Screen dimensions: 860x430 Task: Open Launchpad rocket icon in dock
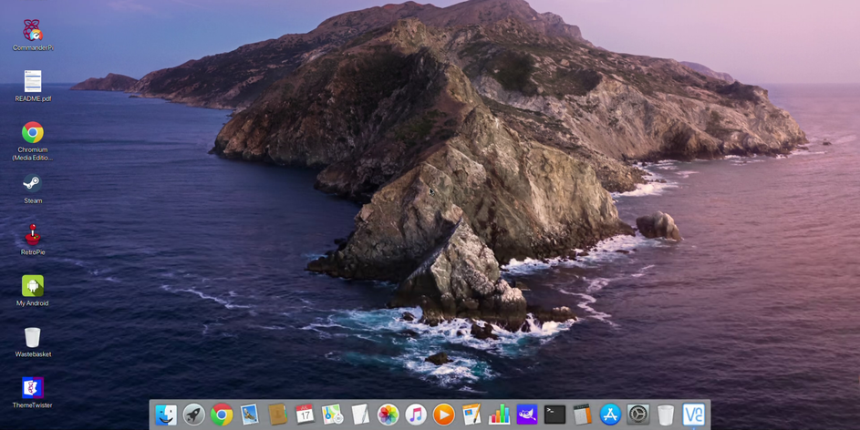193,415
